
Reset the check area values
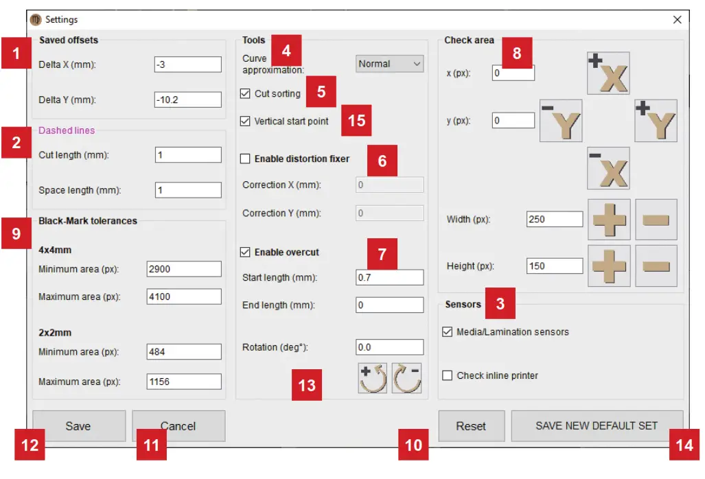(x=472, y=425)
